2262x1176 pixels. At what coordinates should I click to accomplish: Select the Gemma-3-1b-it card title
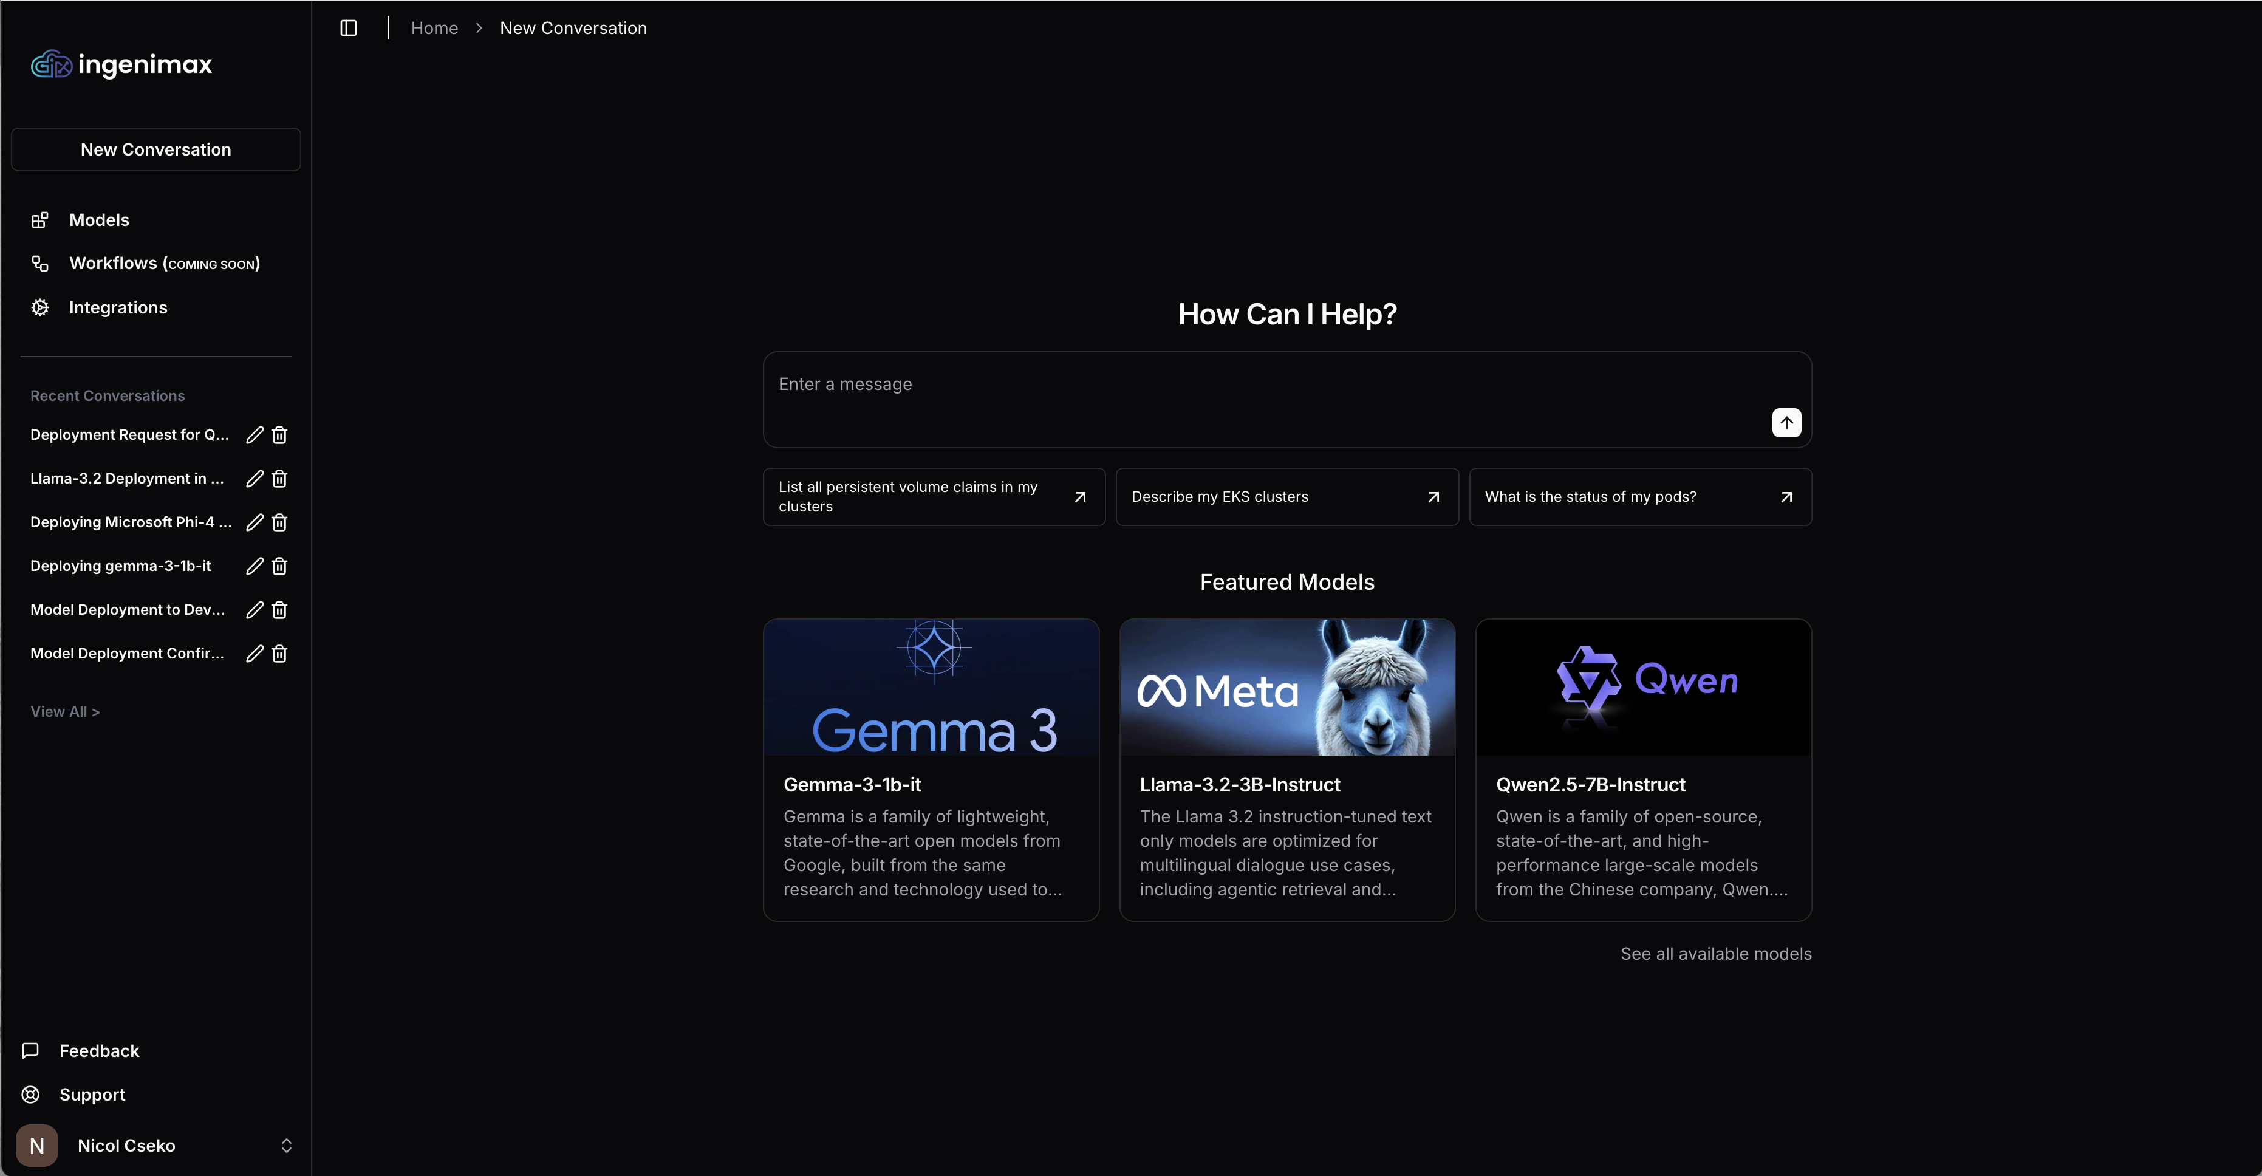(852, 784)
